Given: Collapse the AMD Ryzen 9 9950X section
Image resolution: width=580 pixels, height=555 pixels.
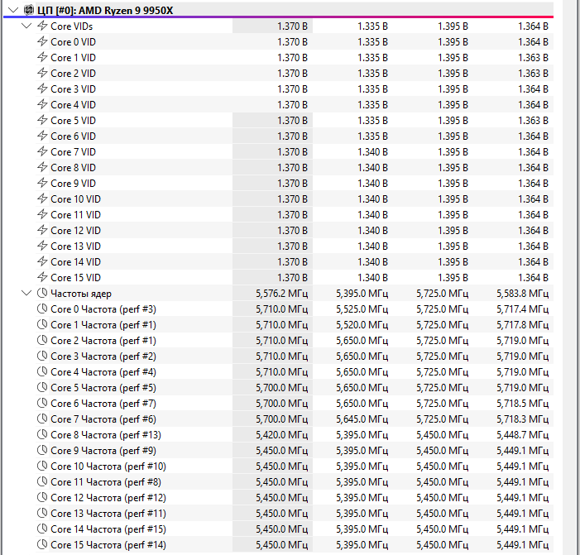Looking at the screenshot, I should [13, 10].
